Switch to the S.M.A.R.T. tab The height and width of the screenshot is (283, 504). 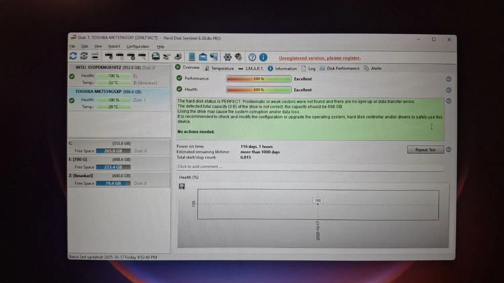pos(251,68)
